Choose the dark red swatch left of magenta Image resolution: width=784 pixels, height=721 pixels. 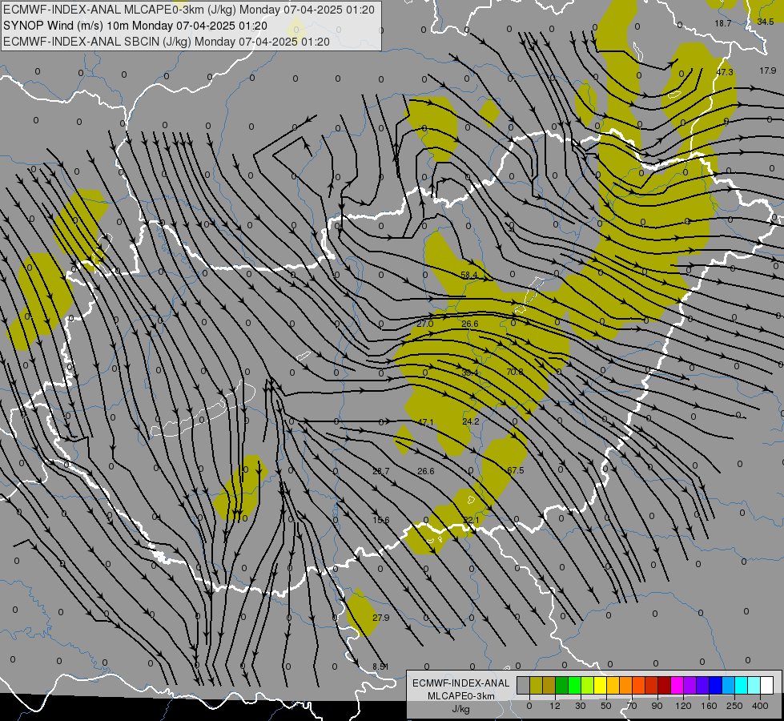click(x=665, y=685)
